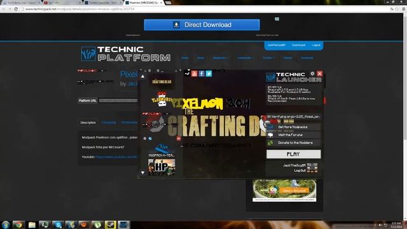Click the Direct Download button
Viewport: 407px width, 229px height.
coord(202,25)
